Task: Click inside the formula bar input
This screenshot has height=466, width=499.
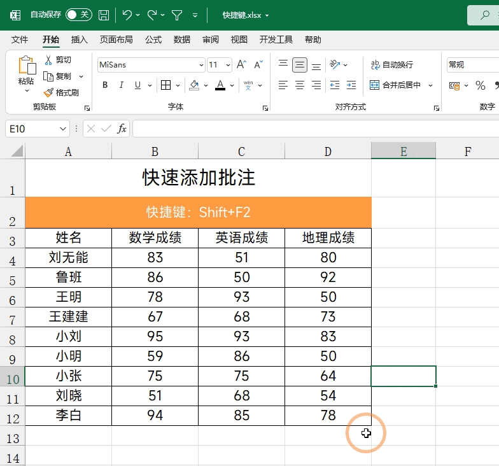Action: point(316,129)
